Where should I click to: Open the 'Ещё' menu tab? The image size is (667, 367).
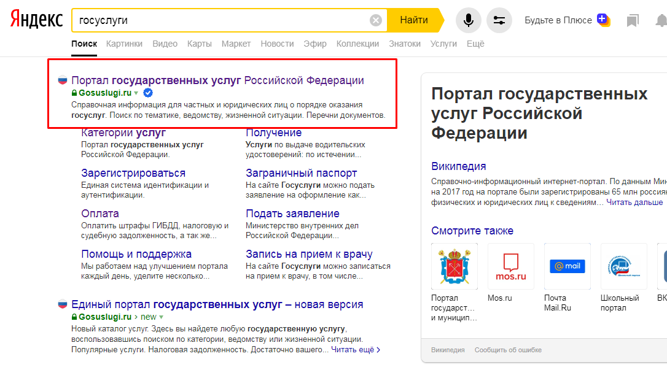[475, 44]
